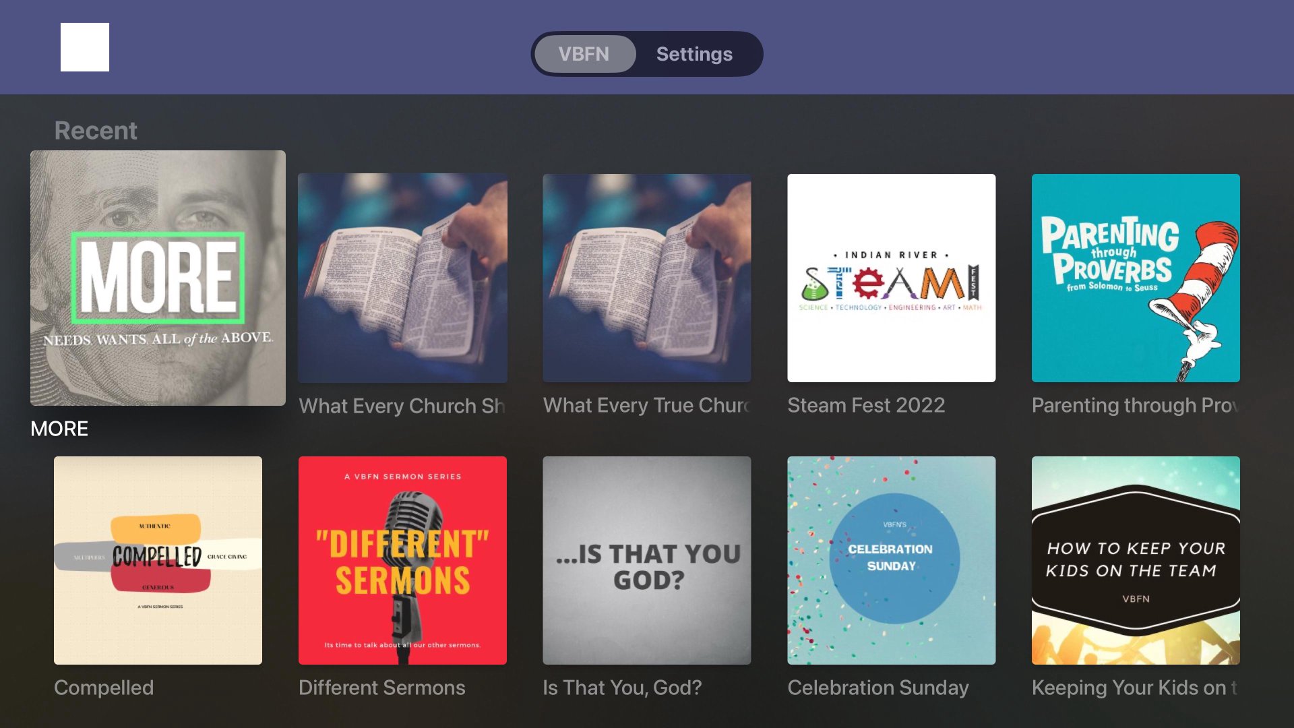Click the Is That You, God? title
Screen dimensions: 1294x728
pos(622,688)
